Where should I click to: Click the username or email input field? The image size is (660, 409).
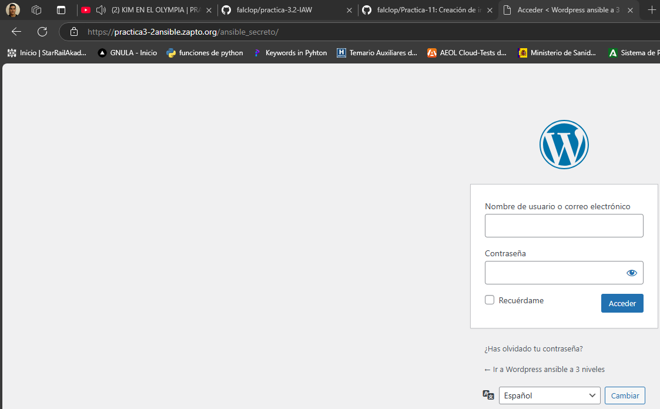tap(564, 226)
